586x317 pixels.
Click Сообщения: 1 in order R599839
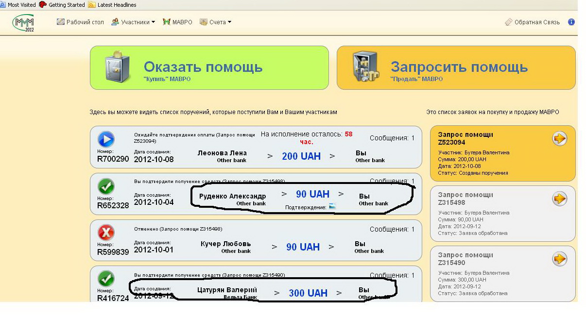pyautogui.click(x=392, y=229)
